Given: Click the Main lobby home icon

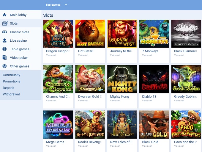Looking at the screenshot, I should (x=4, y=15).
